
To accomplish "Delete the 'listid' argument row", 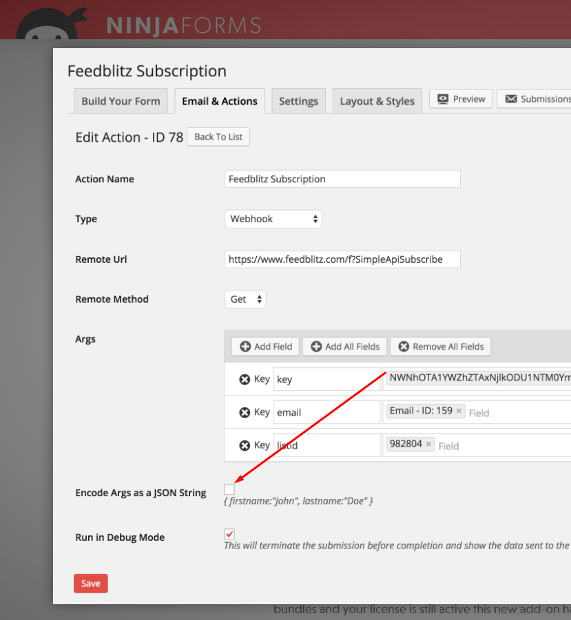I will click(244, 445).
